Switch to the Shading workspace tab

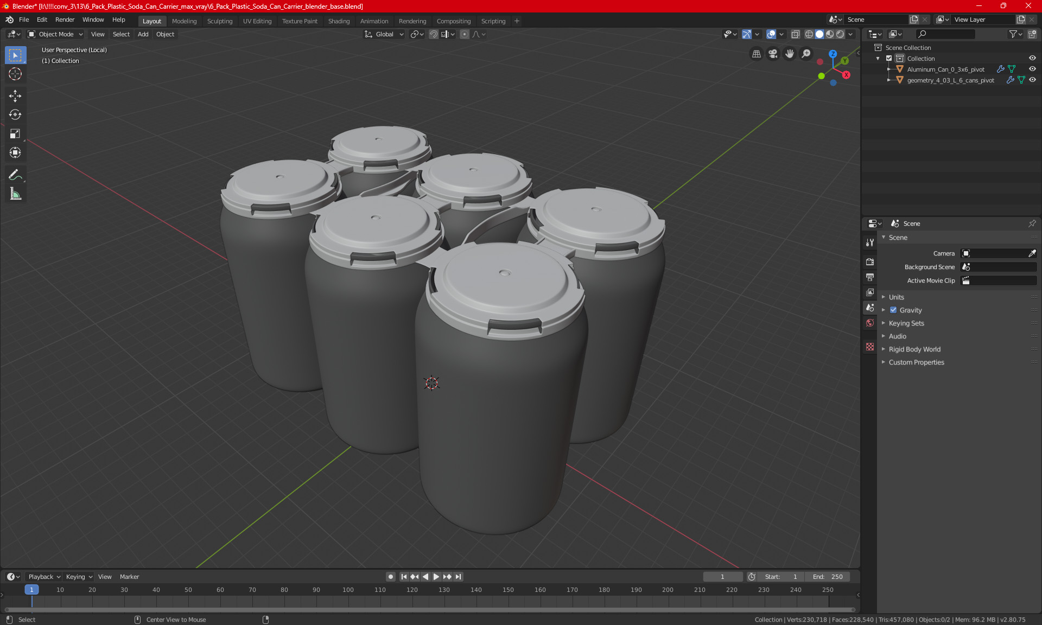click(339, 21)
